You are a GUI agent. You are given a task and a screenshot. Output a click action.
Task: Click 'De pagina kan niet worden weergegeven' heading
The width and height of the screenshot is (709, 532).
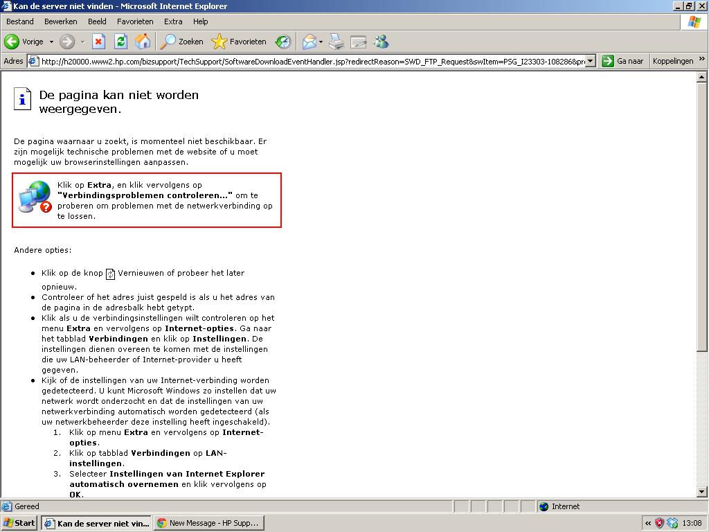click(x=119, y=102)
